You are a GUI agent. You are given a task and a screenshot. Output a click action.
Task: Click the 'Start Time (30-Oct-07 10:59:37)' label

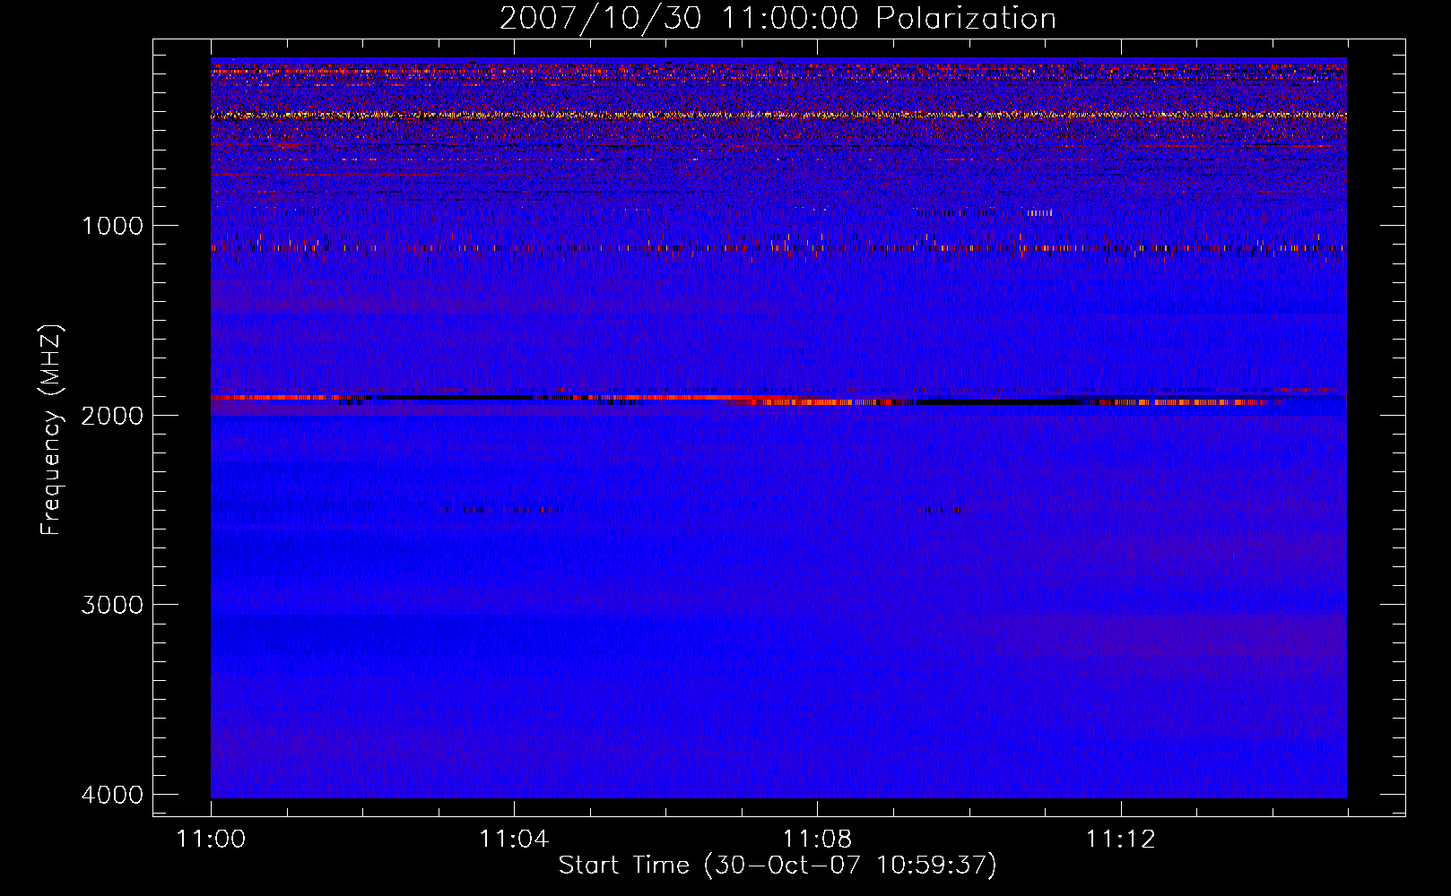pyautogui.click(x=778, y=866)
